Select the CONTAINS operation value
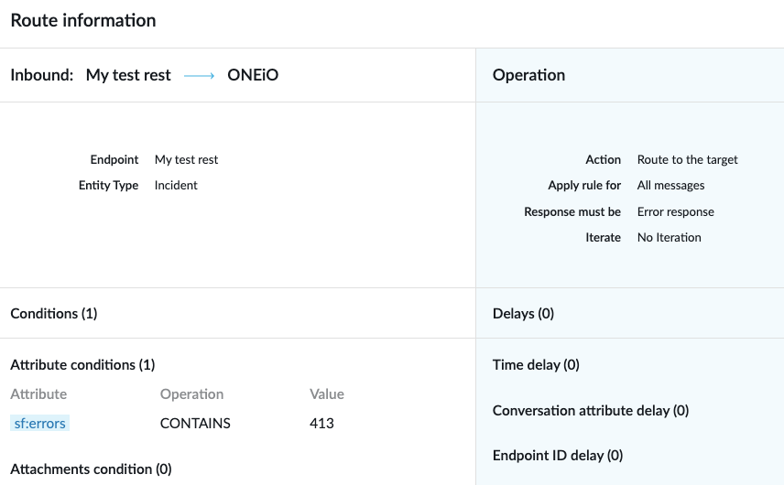 [x=195, y=423]
